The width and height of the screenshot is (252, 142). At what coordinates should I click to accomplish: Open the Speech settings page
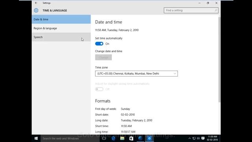(x=61, y=37)
